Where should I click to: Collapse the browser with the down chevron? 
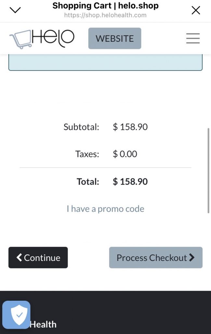(x=15, y=10)
